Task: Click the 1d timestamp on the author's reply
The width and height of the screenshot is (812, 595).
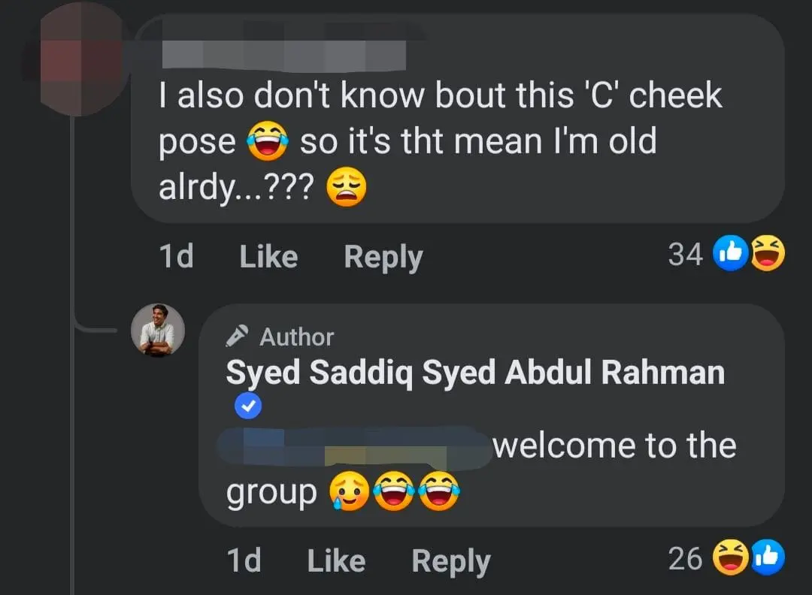Action: click(244, 560)
